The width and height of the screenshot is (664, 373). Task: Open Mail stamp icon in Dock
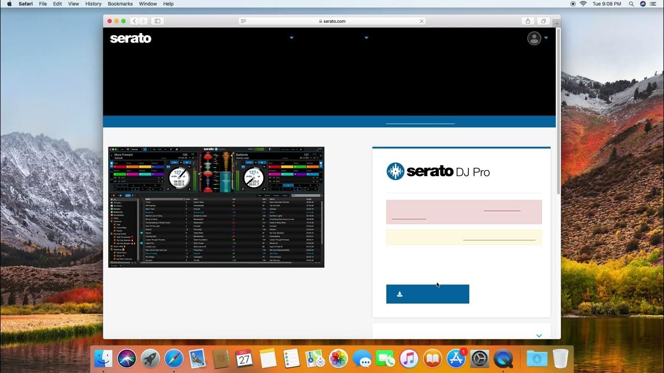[x=197, y=358]
